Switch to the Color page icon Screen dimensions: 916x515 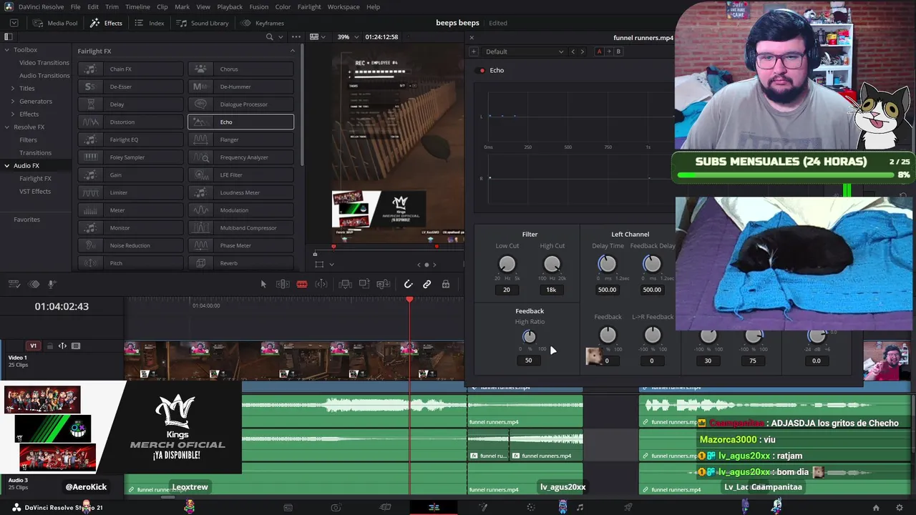[x=531, y=508]
